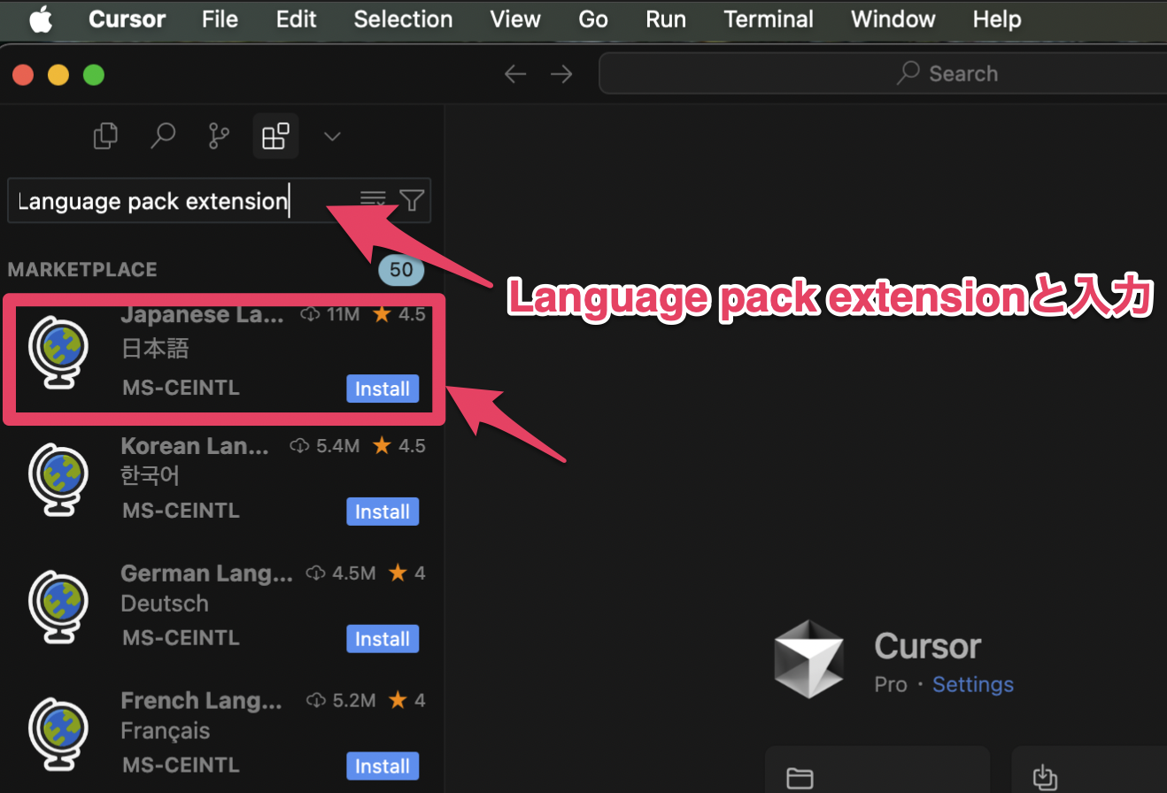Select the Extensions sidebar icon
The height and width of the screenshot is (793, 1167).
coord(275,136)
